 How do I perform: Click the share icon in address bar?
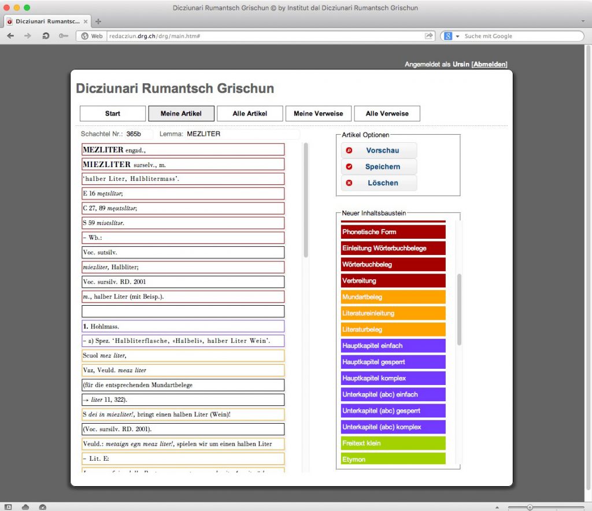[428, 36]
